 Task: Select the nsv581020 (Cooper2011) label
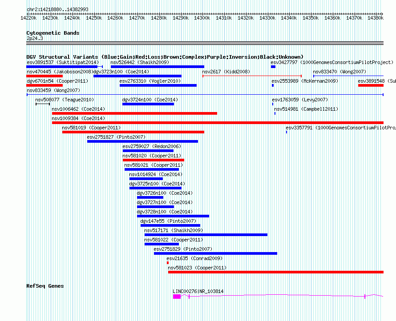(152, 156)
